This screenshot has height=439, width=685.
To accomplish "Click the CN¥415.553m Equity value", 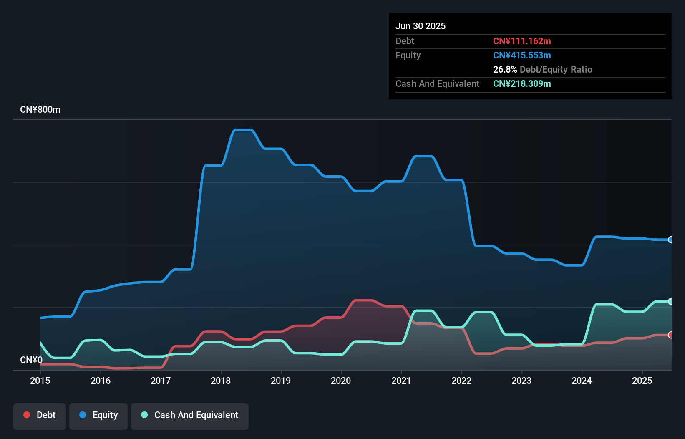I will [522, 55].
